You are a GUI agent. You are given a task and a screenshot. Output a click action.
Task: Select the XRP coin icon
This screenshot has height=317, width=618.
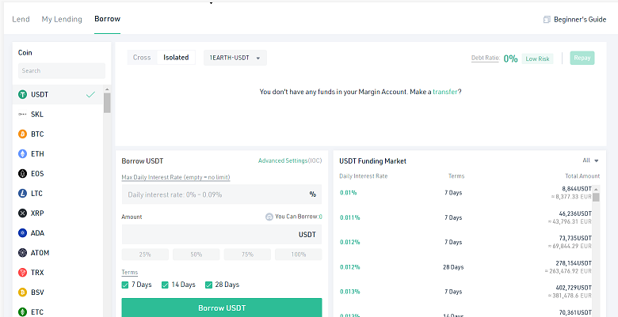pos(22,213)
